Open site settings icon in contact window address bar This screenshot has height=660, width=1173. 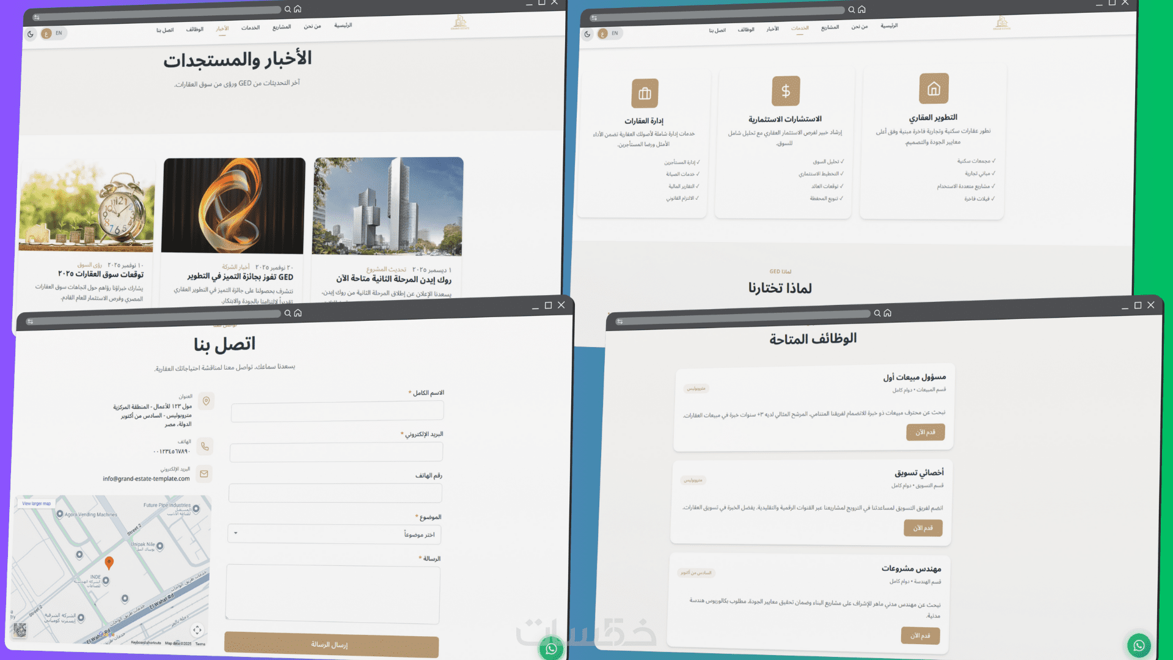pos(30,321)
